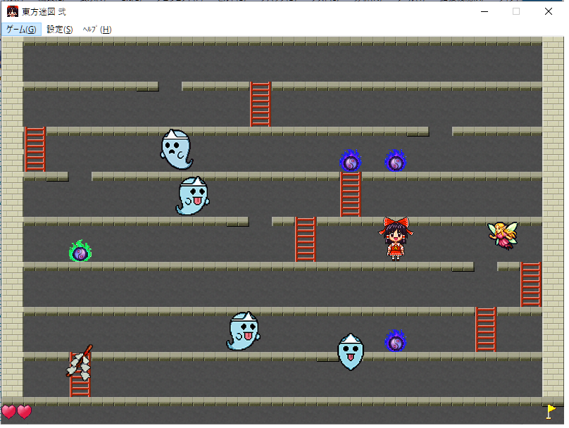Open the ゲーム(G) menu
Image resolution: width=569 pixels, height=428 pixels.
point(21,29)
